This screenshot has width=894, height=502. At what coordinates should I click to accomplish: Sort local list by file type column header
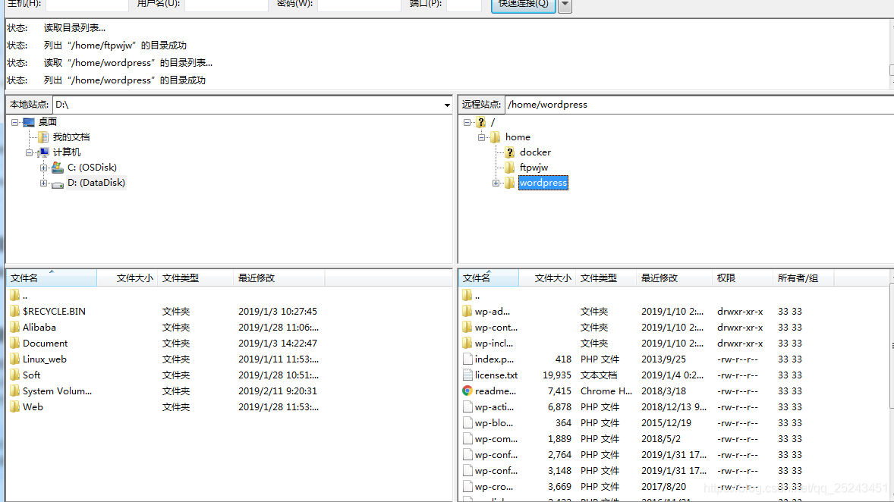pos(196,278)
